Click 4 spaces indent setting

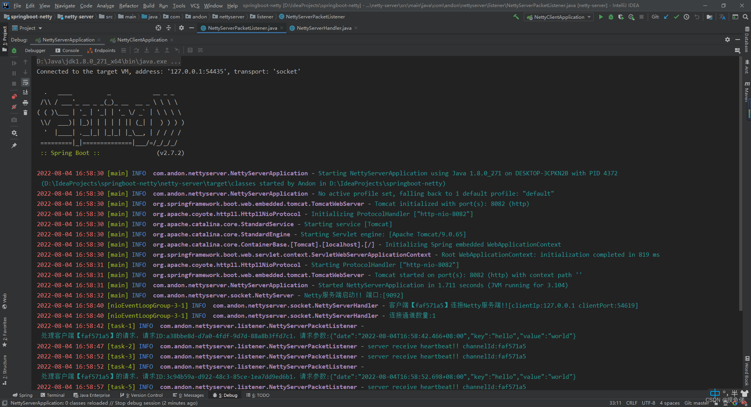(x=670, y=403)
